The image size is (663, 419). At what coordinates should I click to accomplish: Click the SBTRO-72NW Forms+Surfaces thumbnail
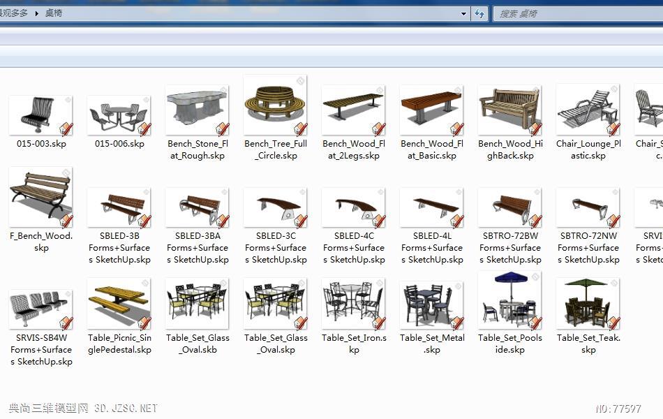coord(588,207)
